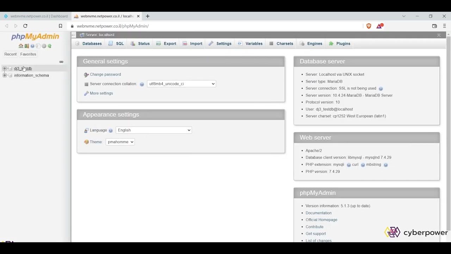Select the Settings tab
This screenshot has height=254, width=451.
point(220,43)
